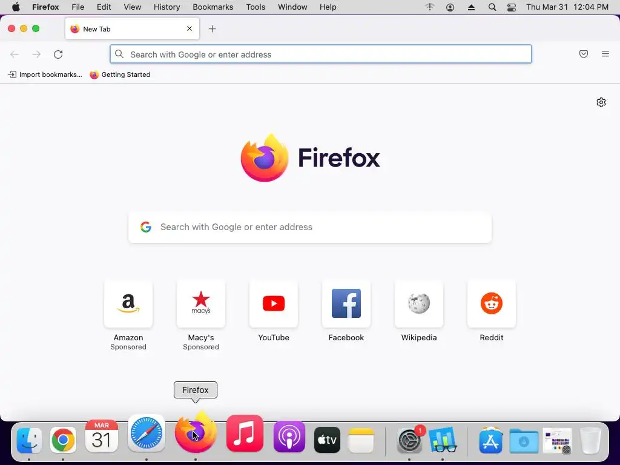Open Calendar from the Dock
The image size is (620, 465).
102,436
